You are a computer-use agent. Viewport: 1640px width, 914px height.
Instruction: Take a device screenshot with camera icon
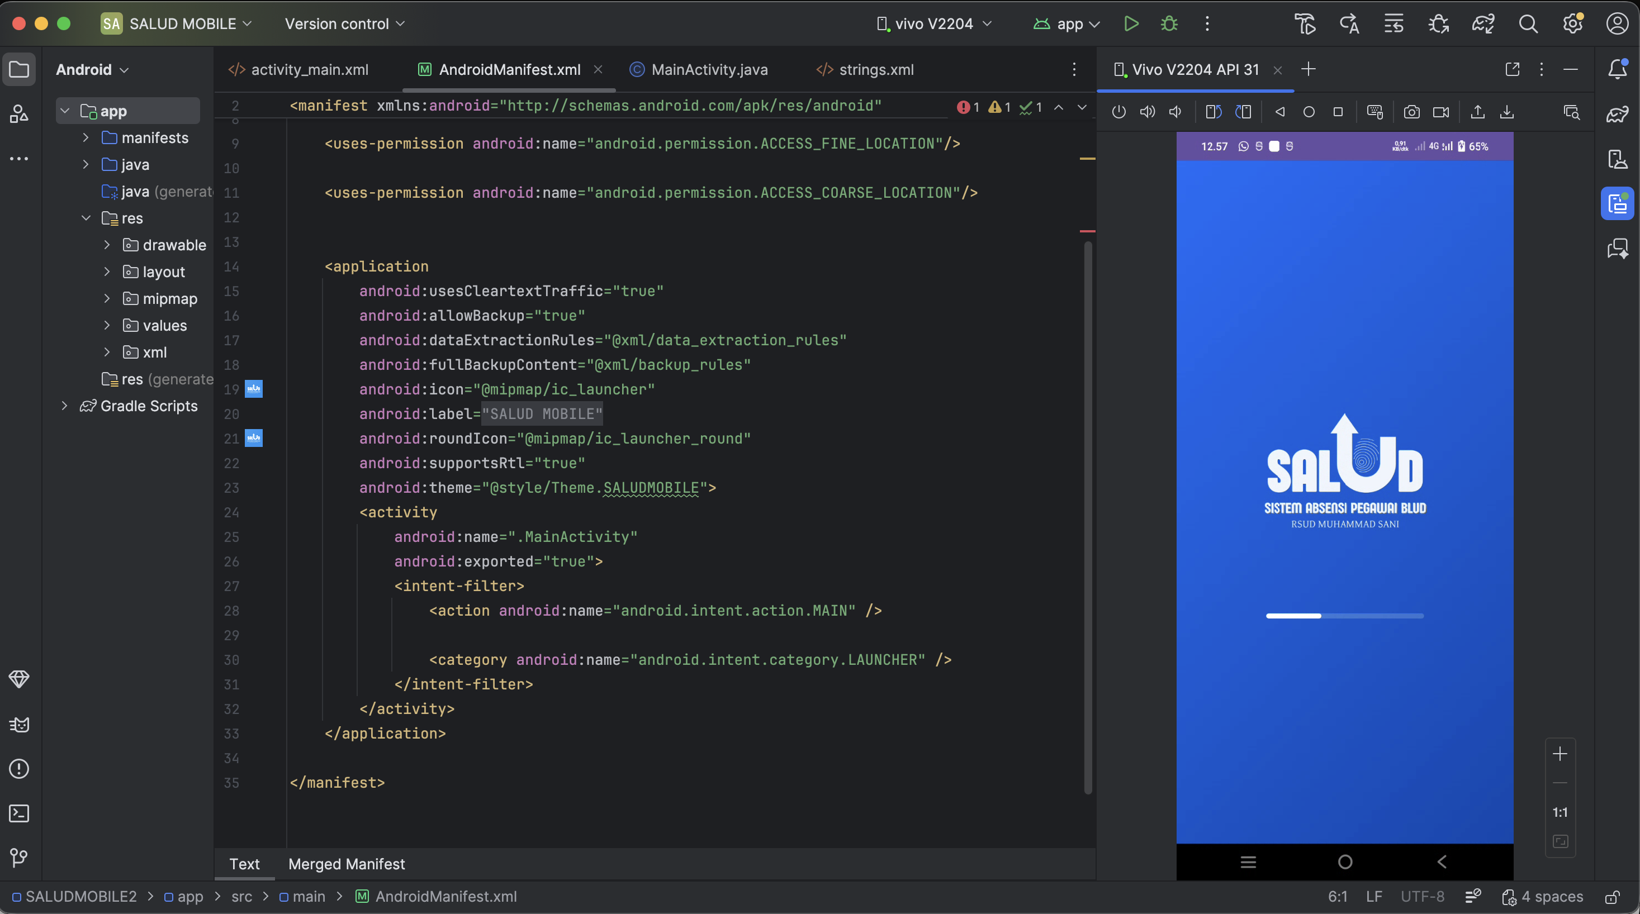click(x=1411, y=112)
